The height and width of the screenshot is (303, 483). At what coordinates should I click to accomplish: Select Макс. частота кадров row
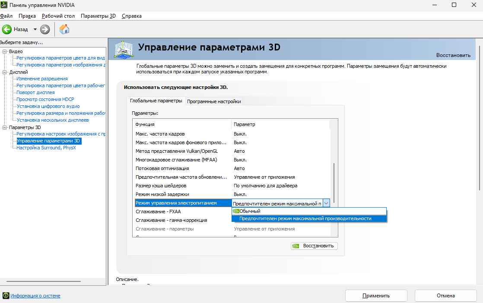(232, 134)
